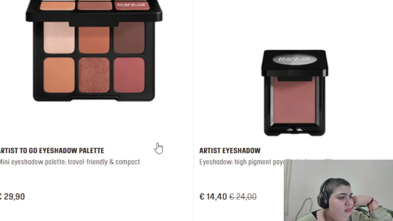Open the rosy Artist Eyeshadow pan image
The height and width of the screenshot is (221, 393).
[x=294, y=100]
